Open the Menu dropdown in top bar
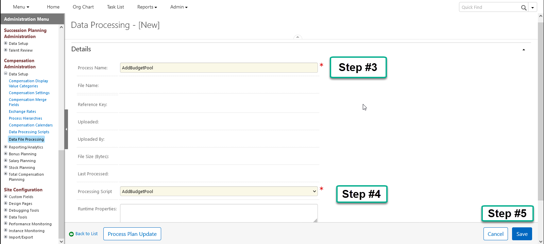This screenshot has height=244, width=544. tap(21, 7)
